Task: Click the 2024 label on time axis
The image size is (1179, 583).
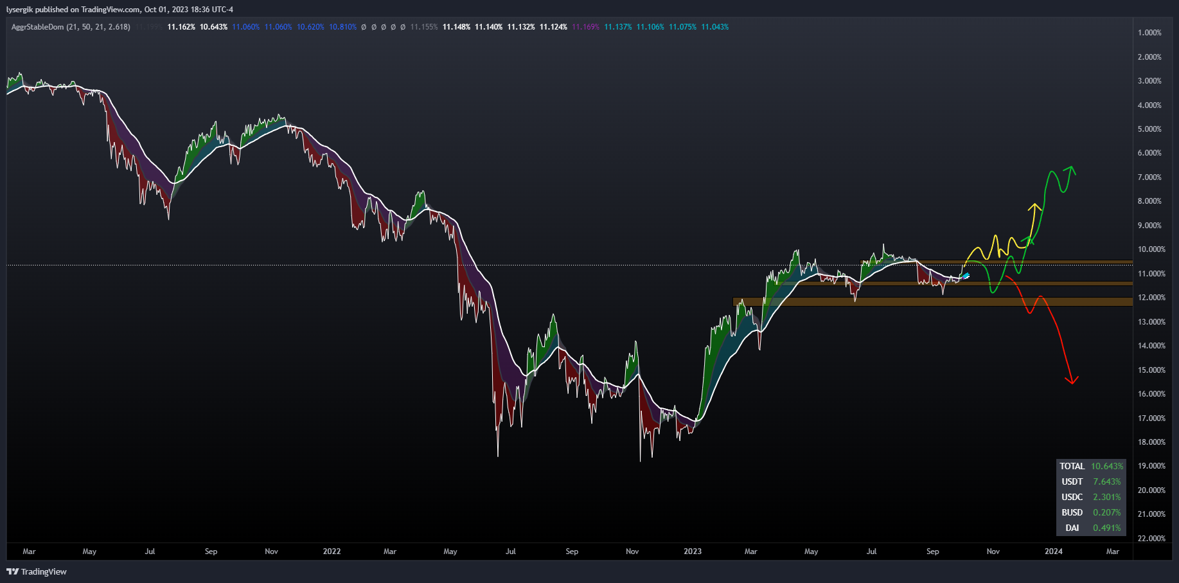Action: [1054, 552]
